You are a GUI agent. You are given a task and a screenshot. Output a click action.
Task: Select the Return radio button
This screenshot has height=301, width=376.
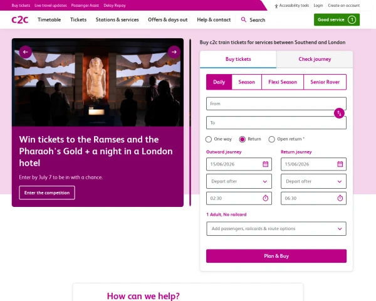tap(242, 139)
